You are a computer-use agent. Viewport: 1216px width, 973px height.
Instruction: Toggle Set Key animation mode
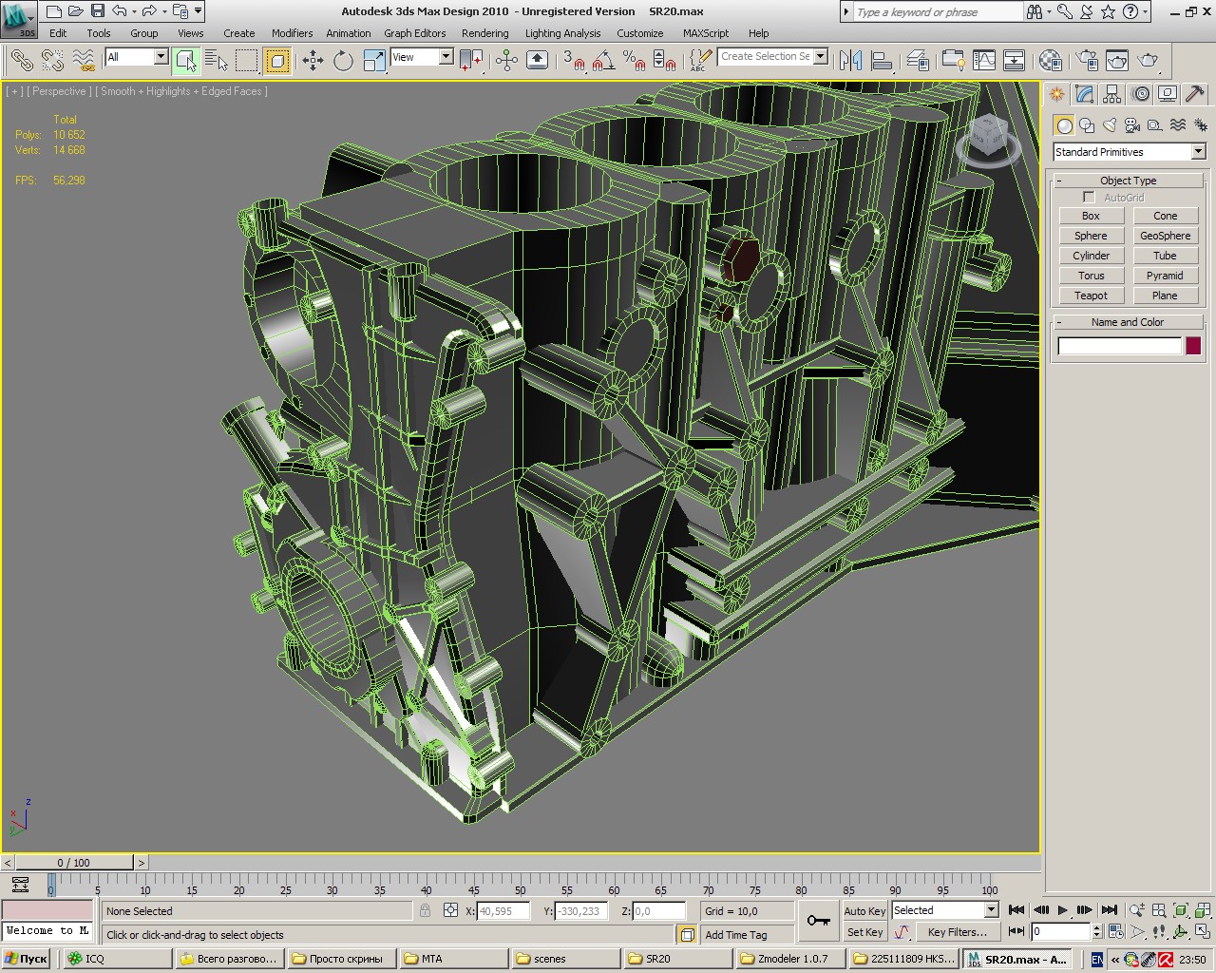click(x=864, y=932)
